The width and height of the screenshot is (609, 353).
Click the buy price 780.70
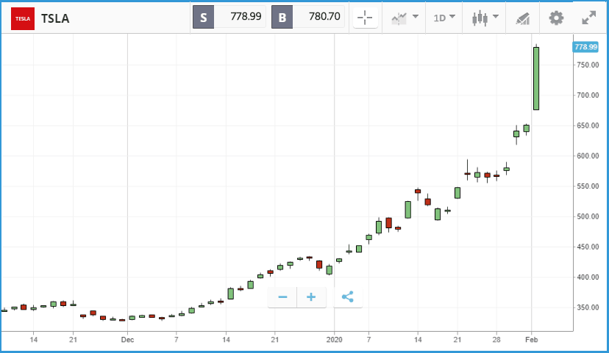[324, 16]
